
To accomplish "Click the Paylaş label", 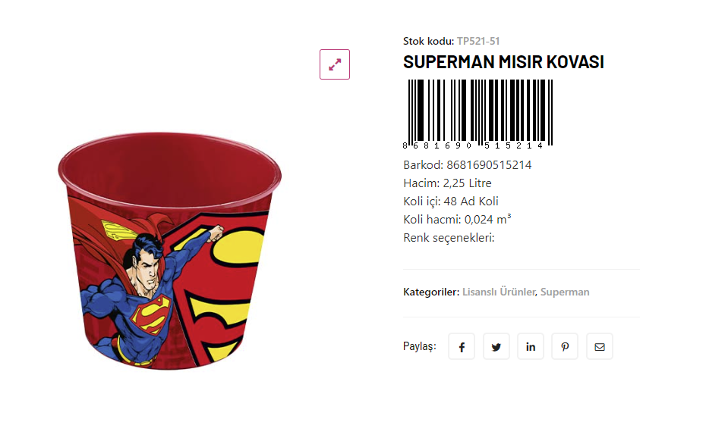I will 419,346.
